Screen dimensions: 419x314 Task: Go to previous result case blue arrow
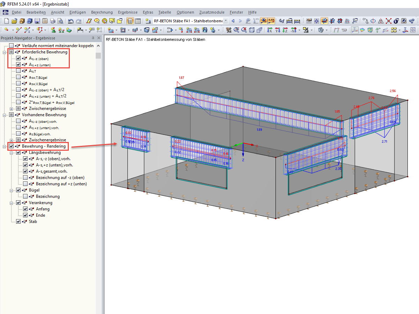233,21
